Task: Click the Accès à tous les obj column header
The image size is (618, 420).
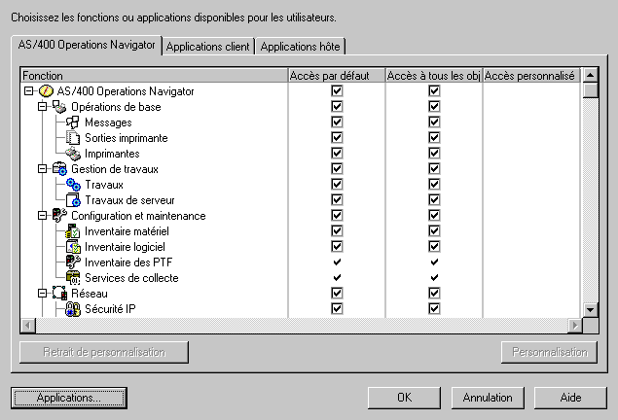Action: (x=433, y=76)
